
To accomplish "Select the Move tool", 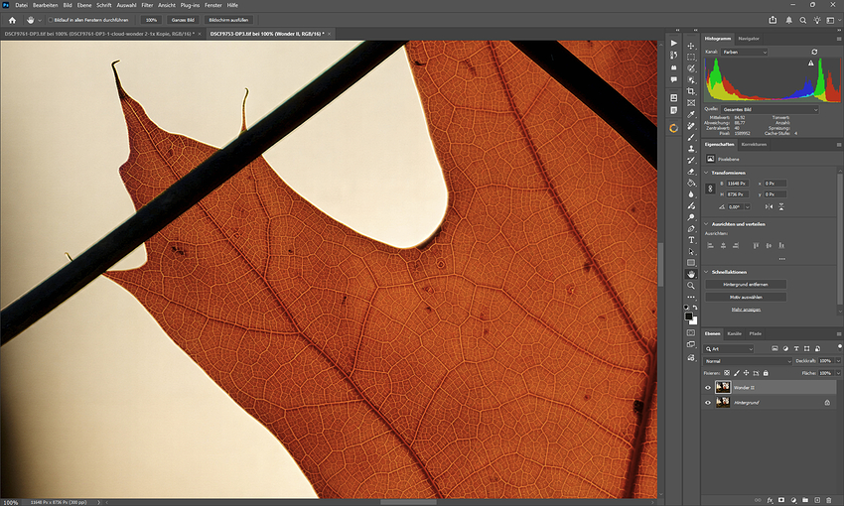I will coord(691,45).
